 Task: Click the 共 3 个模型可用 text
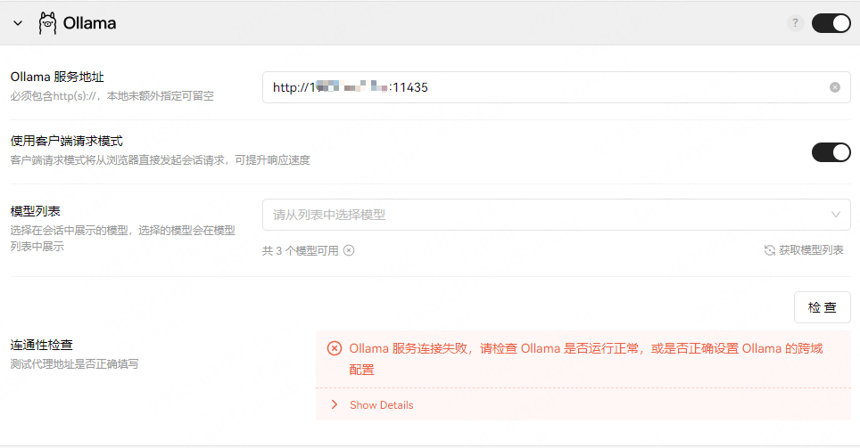point(301,251)
